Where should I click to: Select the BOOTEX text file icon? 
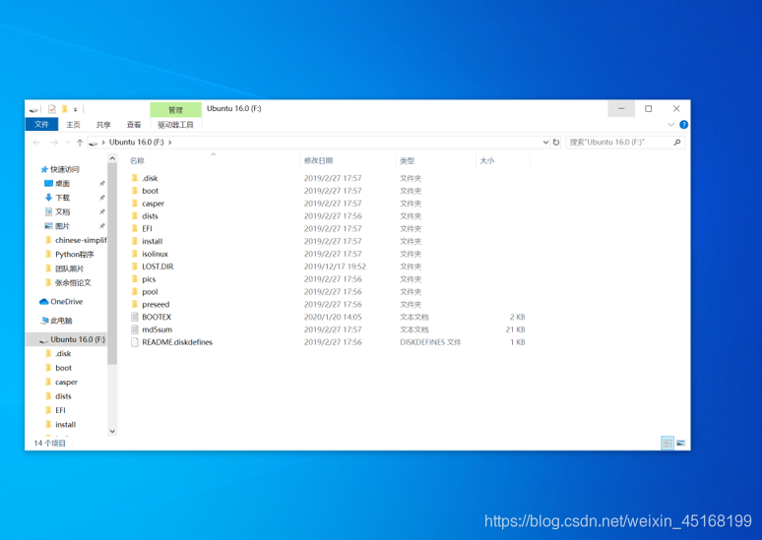[135, 317]
